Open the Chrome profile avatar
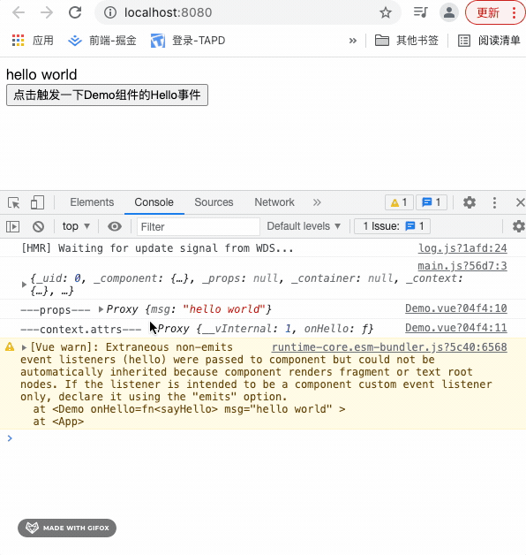 [448, 12]
